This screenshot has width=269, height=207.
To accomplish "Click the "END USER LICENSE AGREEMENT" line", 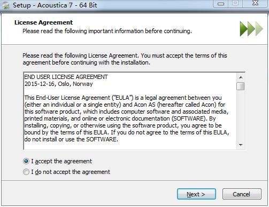I will (66, 77).
